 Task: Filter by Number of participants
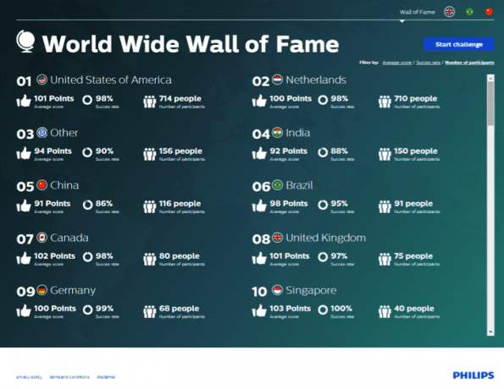pyautogui.click(x=469, y=63)
